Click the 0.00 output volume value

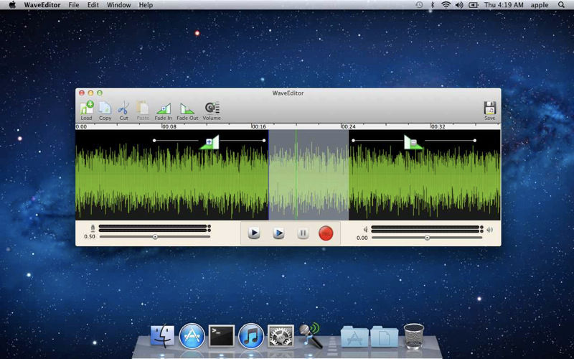tap(362, 238)
